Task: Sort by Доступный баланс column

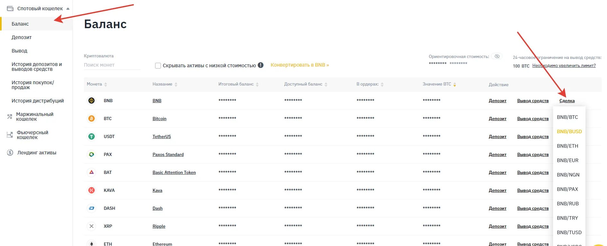Action: point(326,84)
